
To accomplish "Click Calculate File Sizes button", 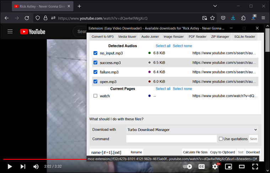I will point(195,152).
